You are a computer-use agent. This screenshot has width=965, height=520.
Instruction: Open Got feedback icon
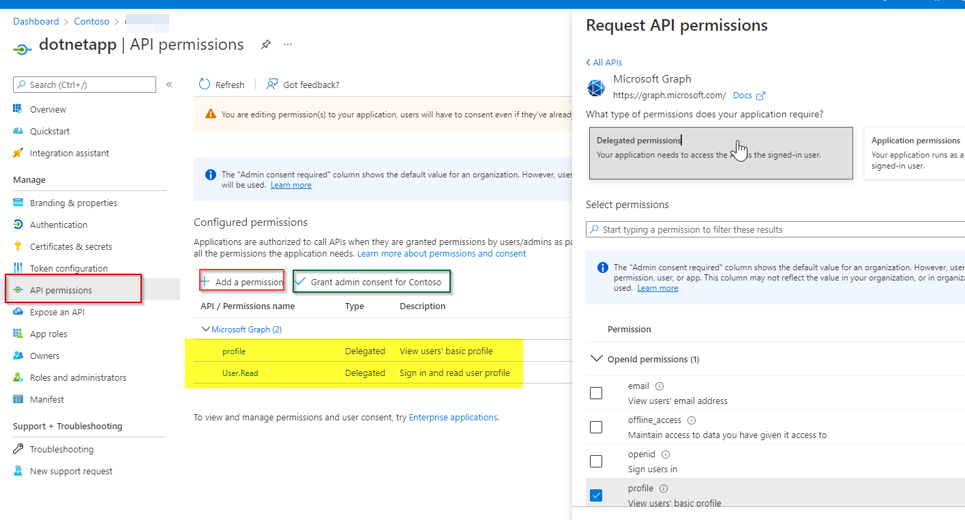tap(272, 85)
